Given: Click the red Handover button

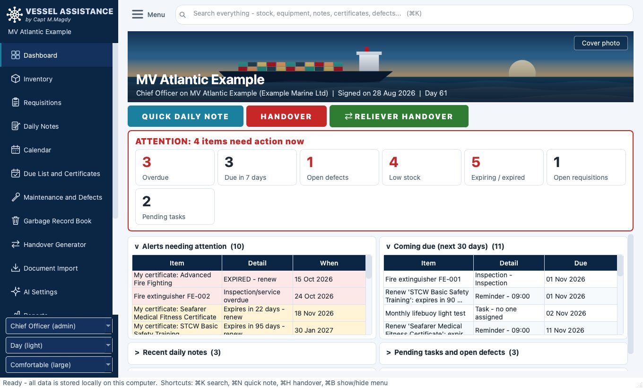Looking at the screenshot, I should coord(287,116).
